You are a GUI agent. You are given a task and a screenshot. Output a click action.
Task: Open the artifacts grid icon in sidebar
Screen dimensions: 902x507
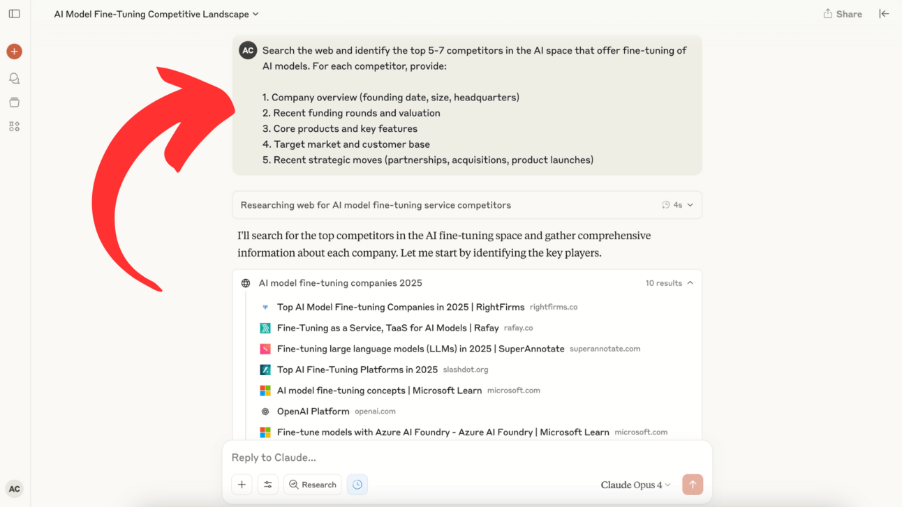[x=14, y=126]
